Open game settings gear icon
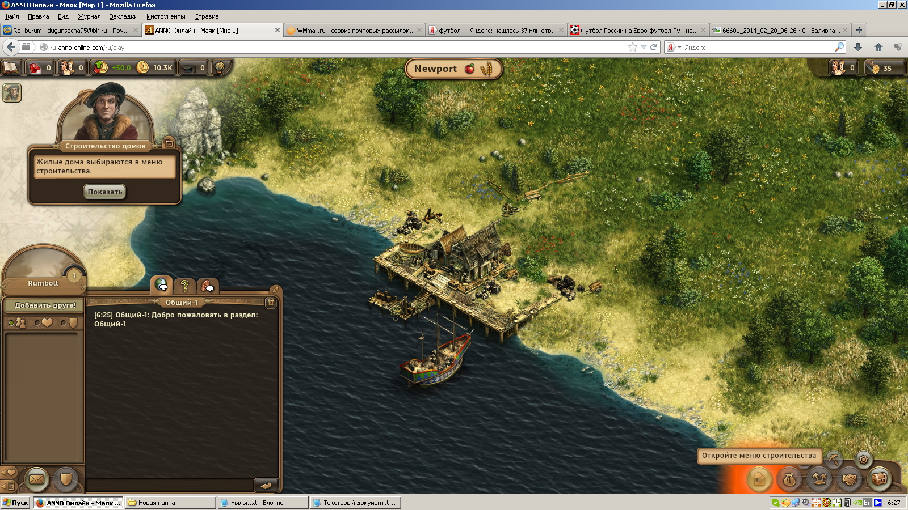 [863, 459]
